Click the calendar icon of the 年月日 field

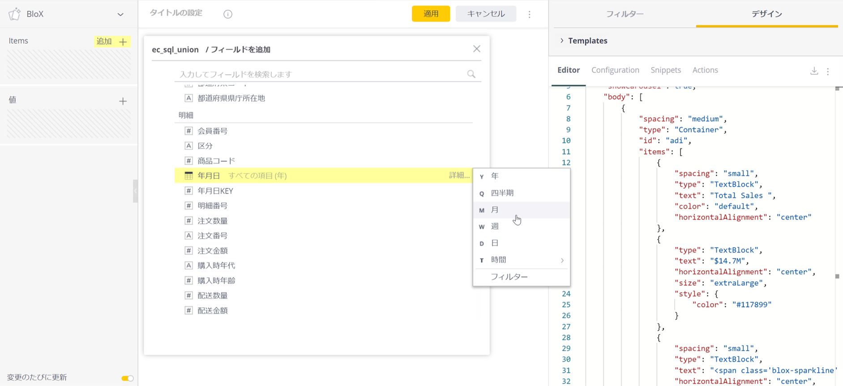coord(189,176)
